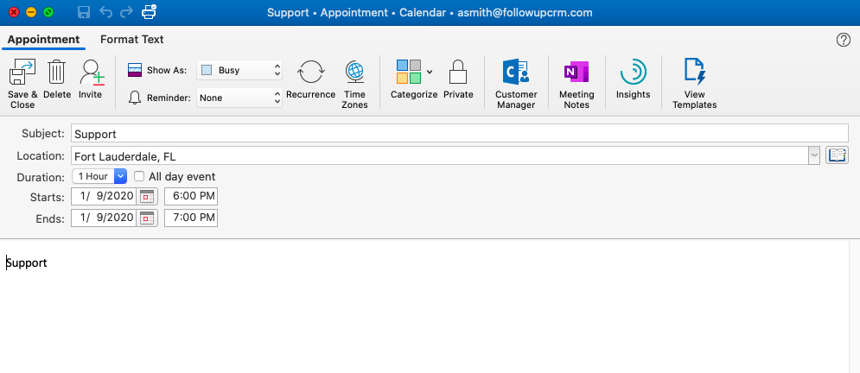Screen dimensions: 860x373
Task: Click the Save & Close icon
Action: (22, 72)
